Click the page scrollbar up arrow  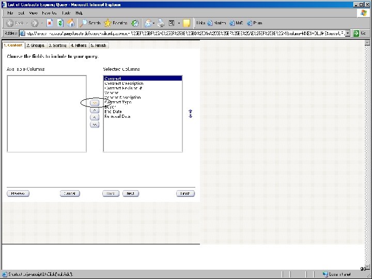pos(367,43)
